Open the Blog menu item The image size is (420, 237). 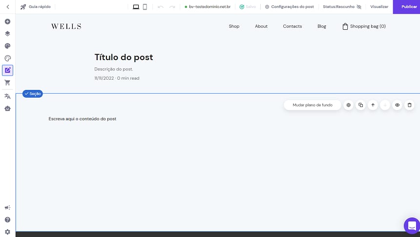[x=322, y=26]
